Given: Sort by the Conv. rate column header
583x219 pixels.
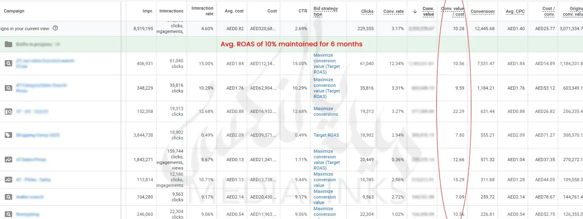Looking at the screenshot, I should (393, 11).
